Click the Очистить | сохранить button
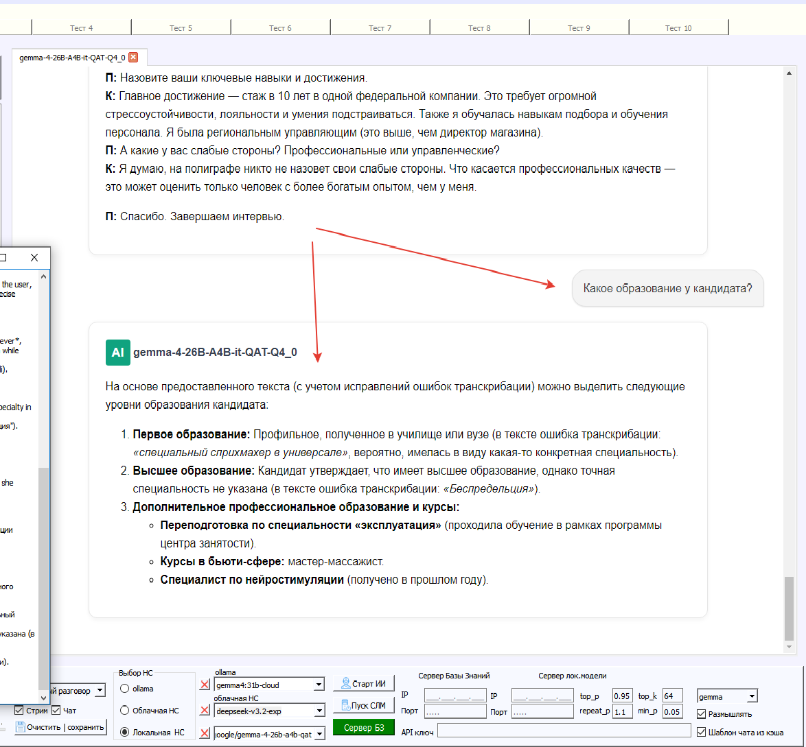Image resolution: width=806 pixels, height=747 pixels. (60, 727)
